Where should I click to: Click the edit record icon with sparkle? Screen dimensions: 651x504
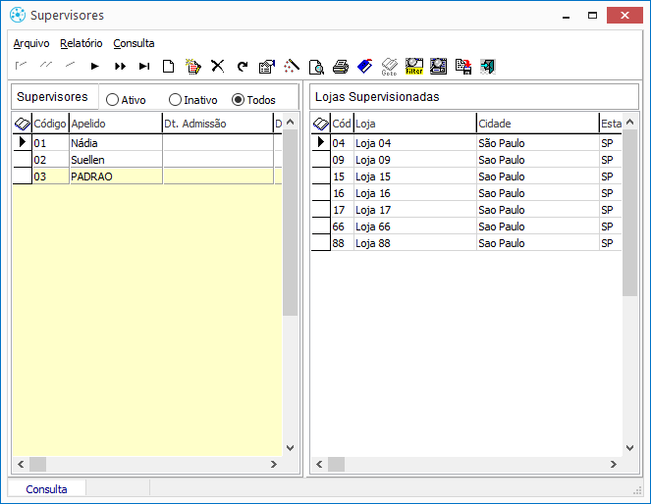(x=193, y=67)
